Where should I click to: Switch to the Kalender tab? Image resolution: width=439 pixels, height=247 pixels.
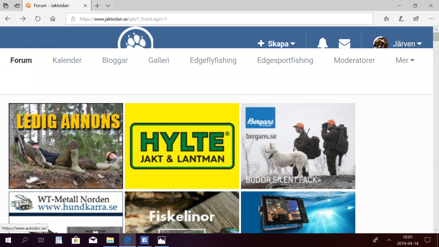[67, 60]
